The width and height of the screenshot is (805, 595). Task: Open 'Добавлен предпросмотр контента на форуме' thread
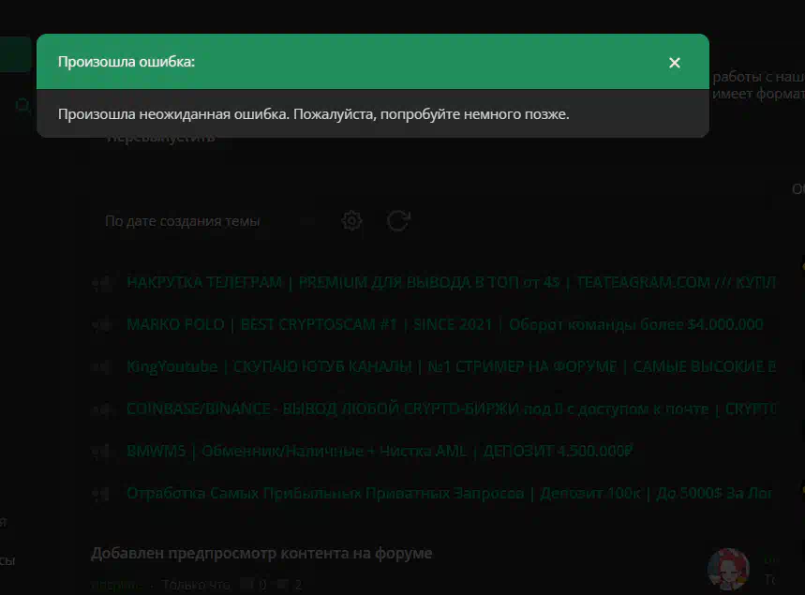click(x=261, y=553)
